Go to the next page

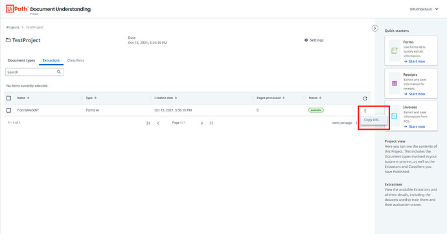point(201,123)
